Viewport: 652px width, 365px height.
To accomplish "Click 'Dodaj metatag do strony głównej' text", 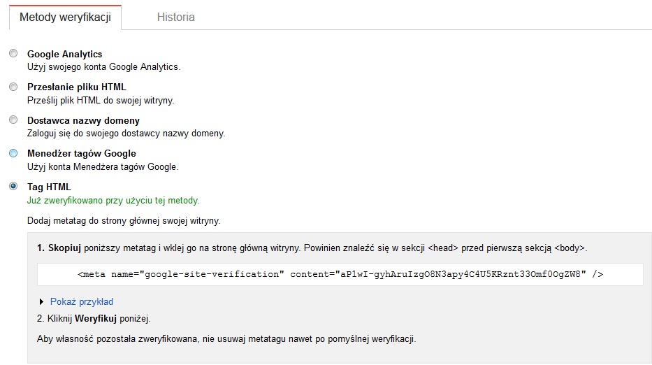I will pos(124,220).
